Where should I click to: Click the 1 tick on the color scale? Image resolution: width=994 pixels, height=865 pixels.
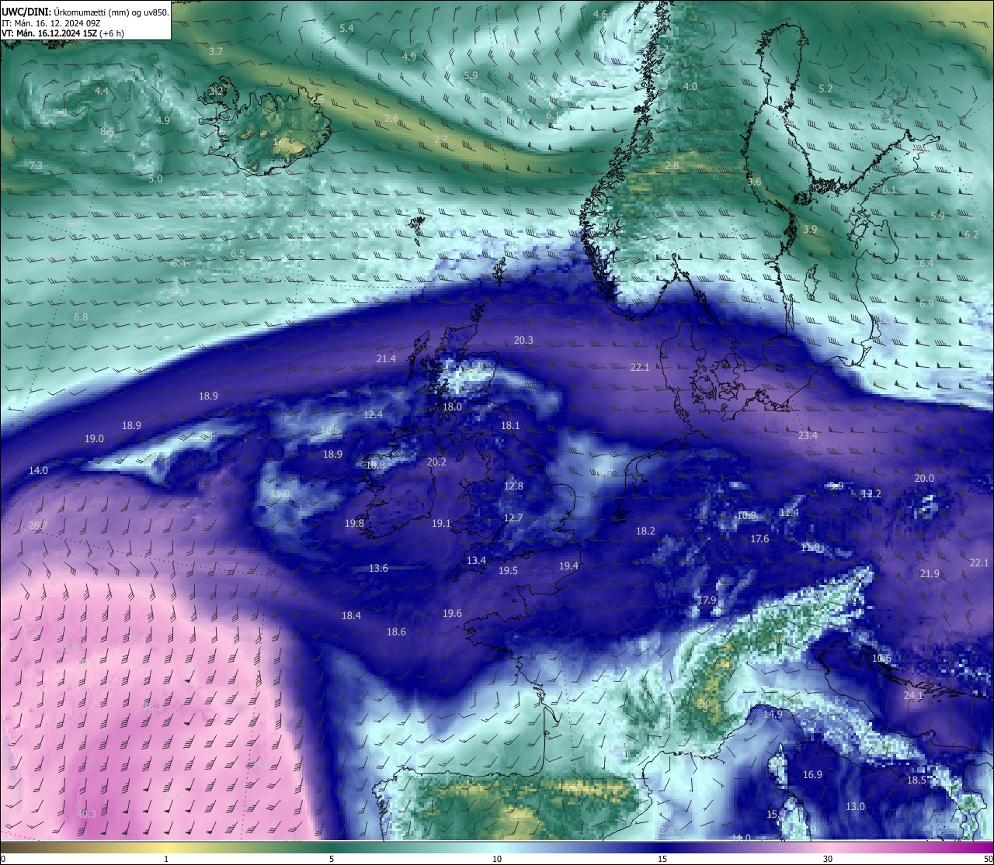click(x=166, y=859)
